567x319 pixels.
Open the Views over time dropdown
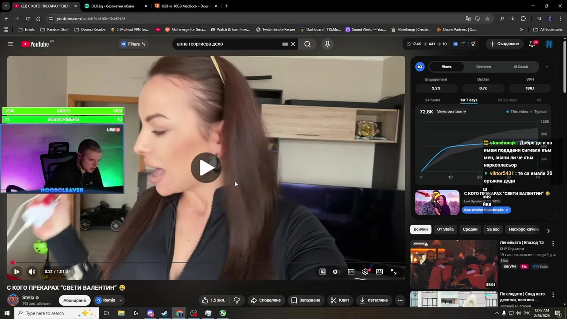451,112
